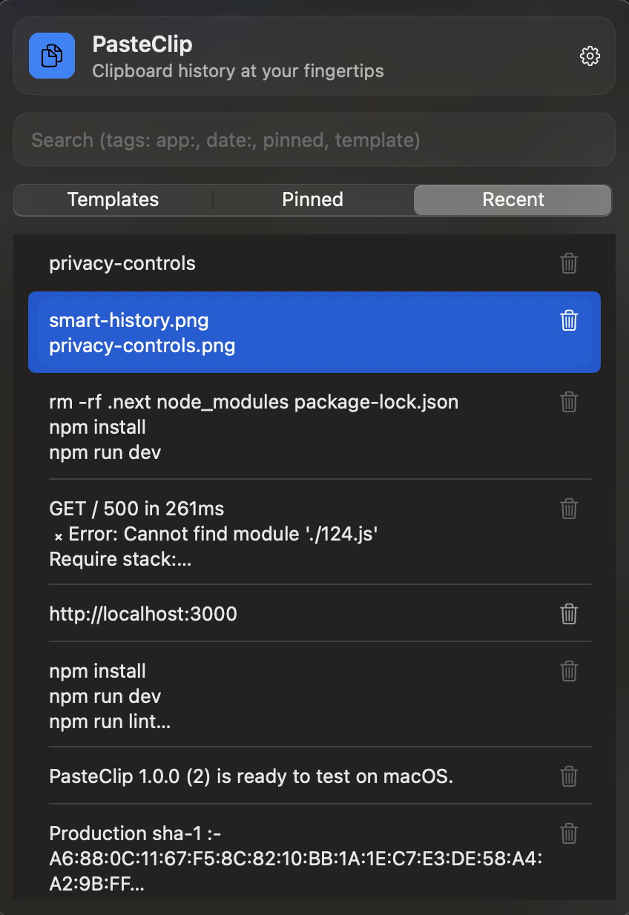Click the trash icon on the highlighted smart-history.png entry
629x915 pixels.
[x=568, y=320]
